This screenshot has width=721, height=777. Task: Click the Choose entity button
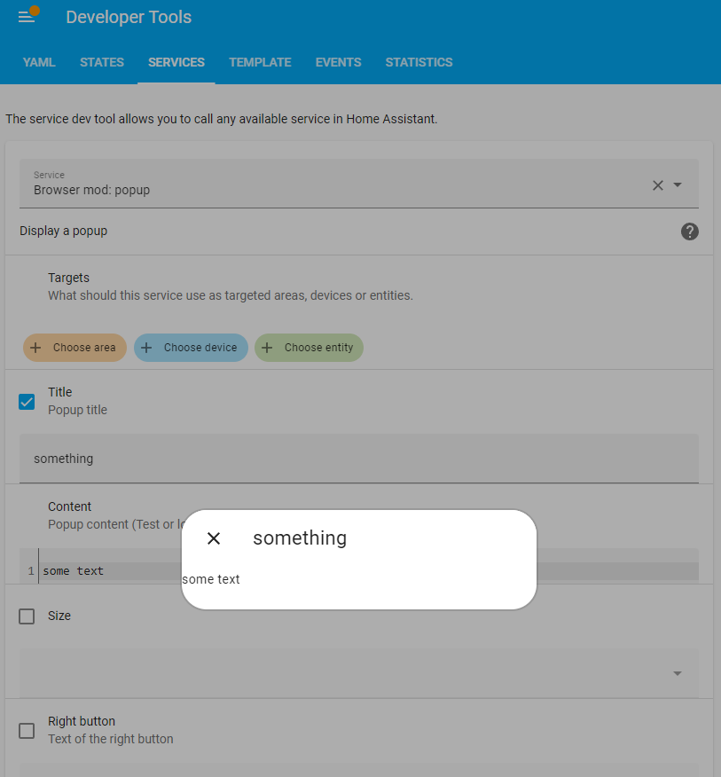[x=309, y=348]
